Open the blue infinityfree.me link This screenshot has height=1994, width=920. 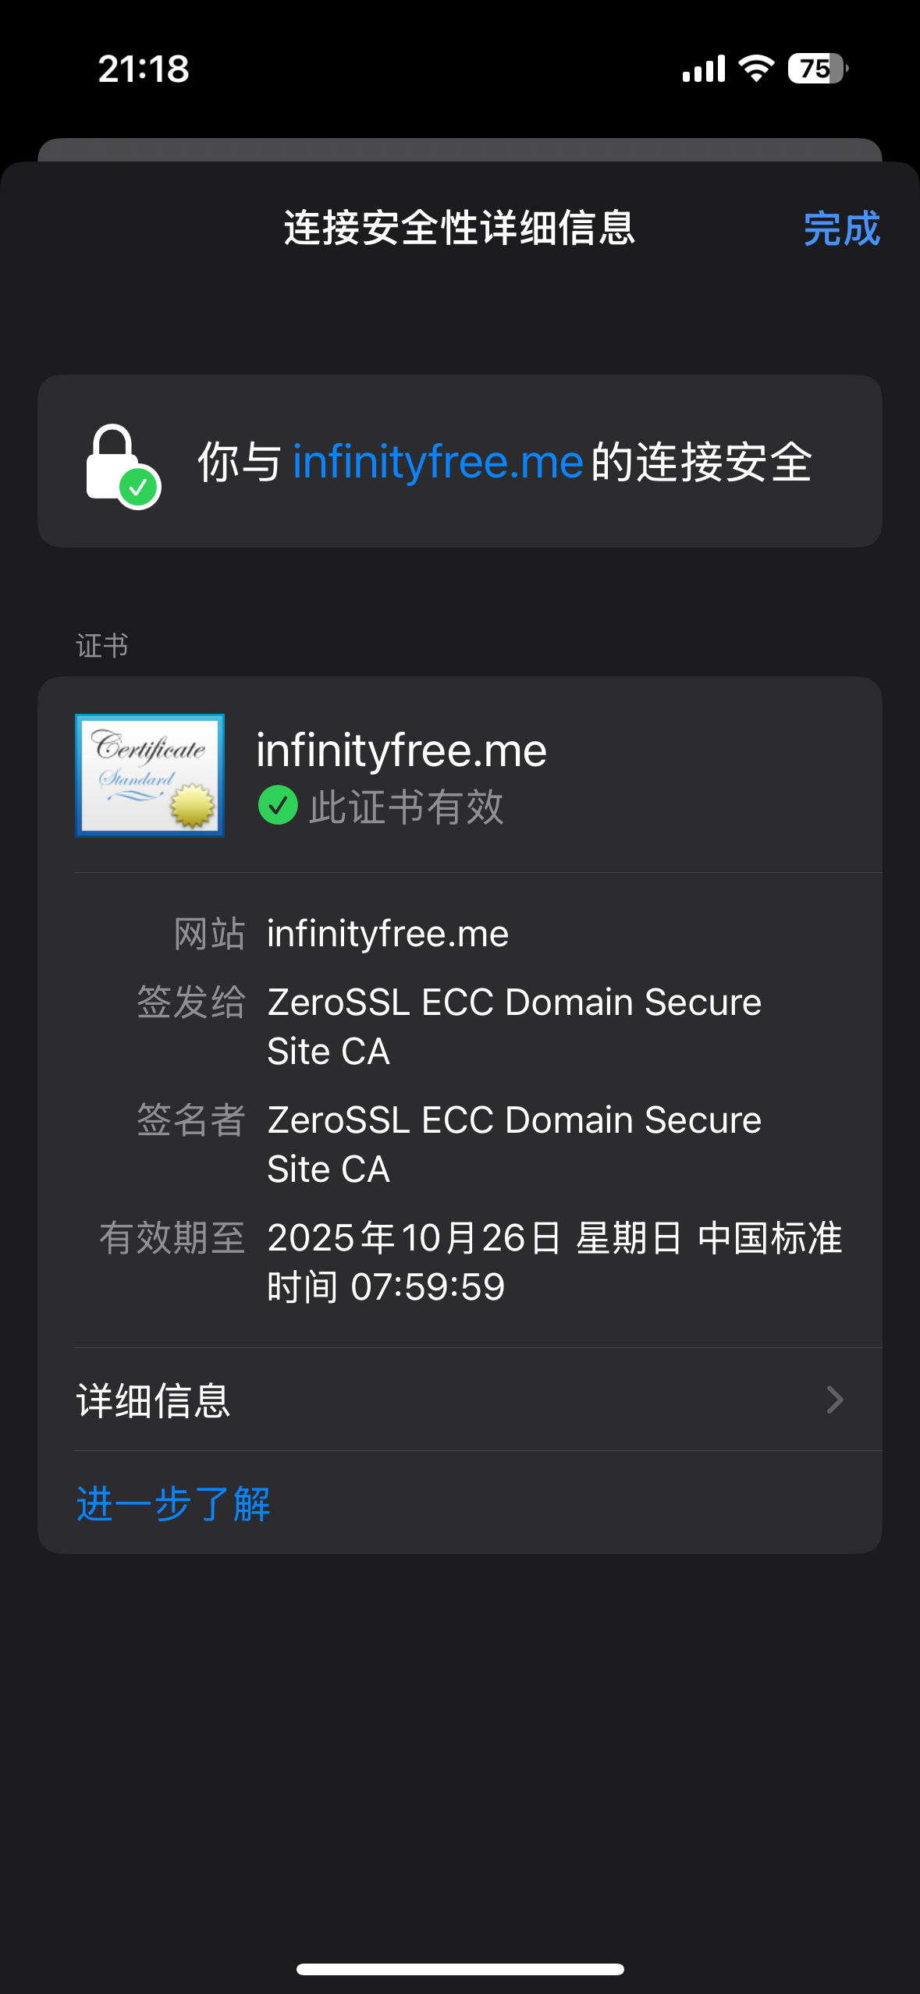click(x=438, y=462)
